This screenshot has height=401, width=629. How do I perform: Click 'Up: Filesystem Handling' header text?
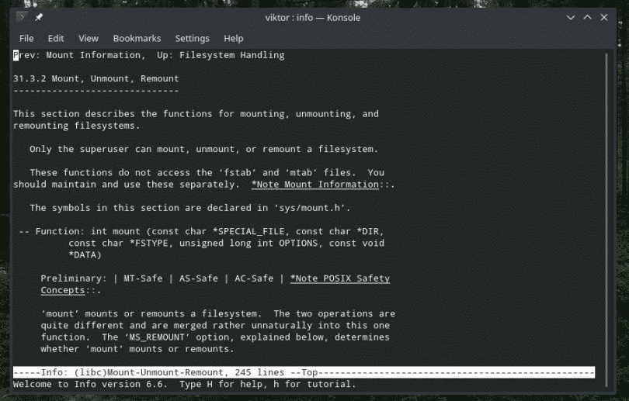click(x=221, y=55)
